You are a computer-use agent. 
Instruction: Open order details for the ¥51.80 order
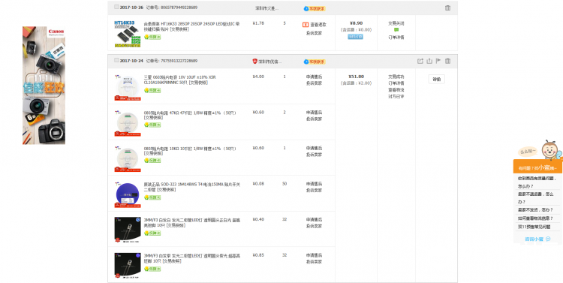[396, 83]
